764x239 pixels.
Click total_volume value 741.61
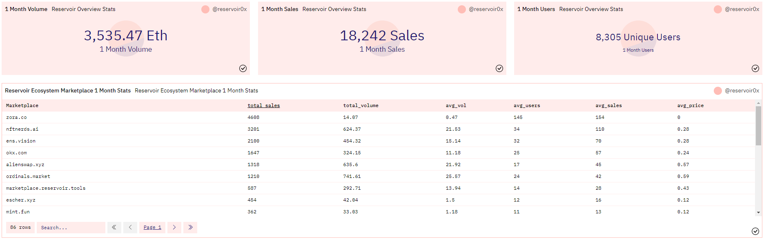[352, 176]
